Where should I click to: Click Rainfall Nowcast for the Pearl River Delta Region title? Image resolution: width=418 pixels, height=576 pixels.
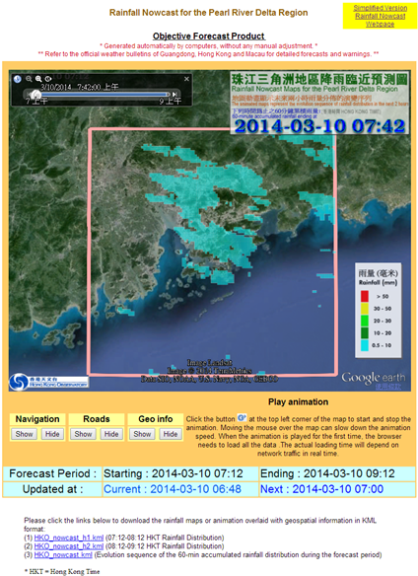point(208,13)
